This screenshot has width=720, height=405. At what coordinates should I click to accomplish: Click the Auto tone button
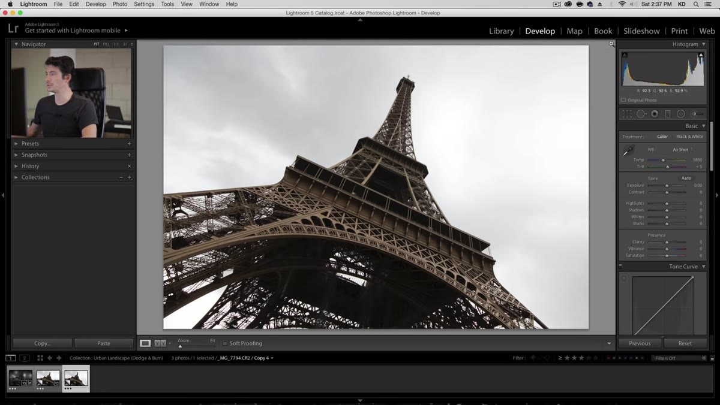(x=686, y=178)
